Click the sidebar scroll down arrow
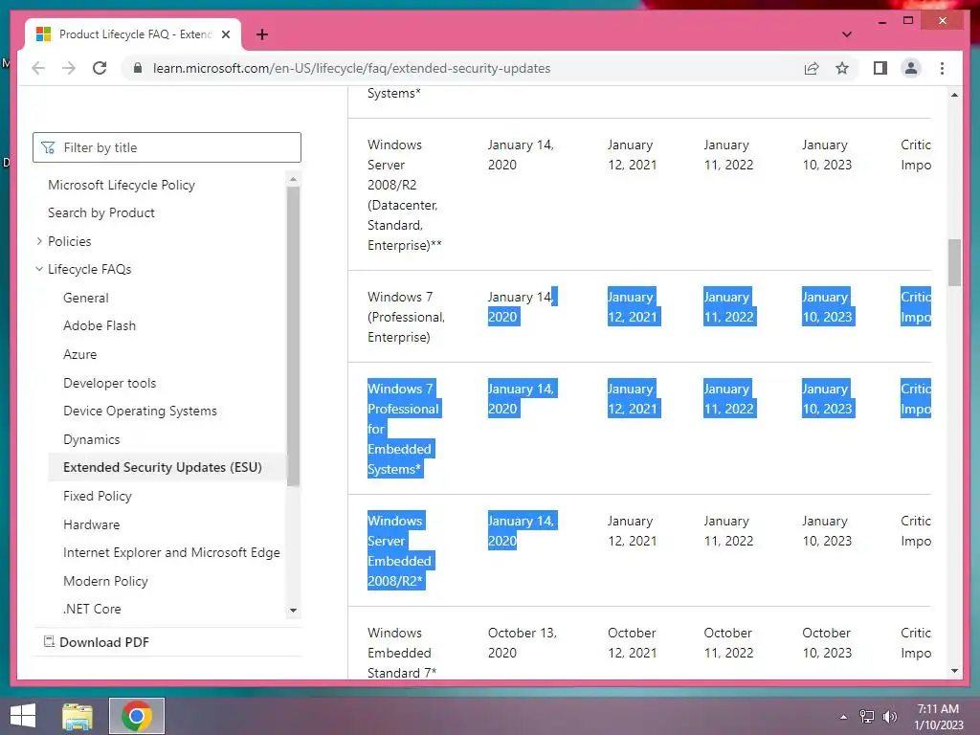 click(x=293, y=610)
